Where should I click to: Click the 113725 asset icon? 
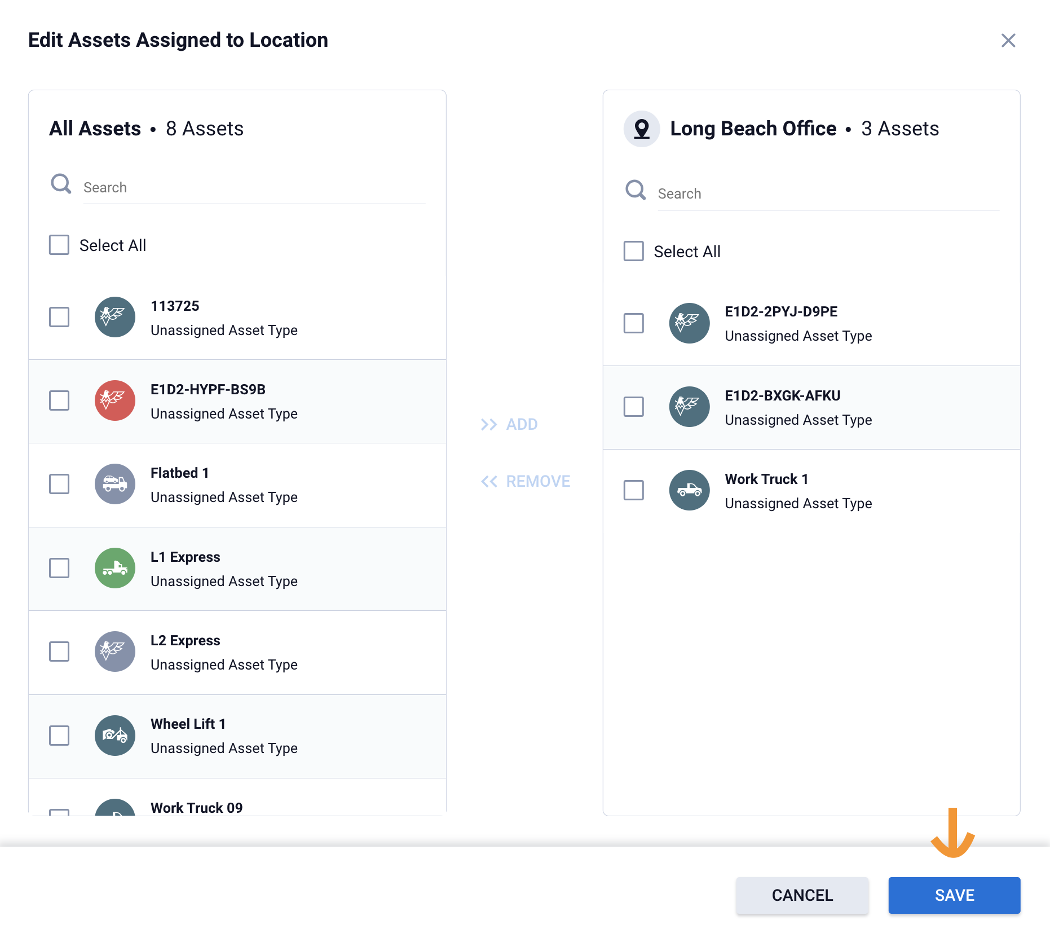pos(115,317)
